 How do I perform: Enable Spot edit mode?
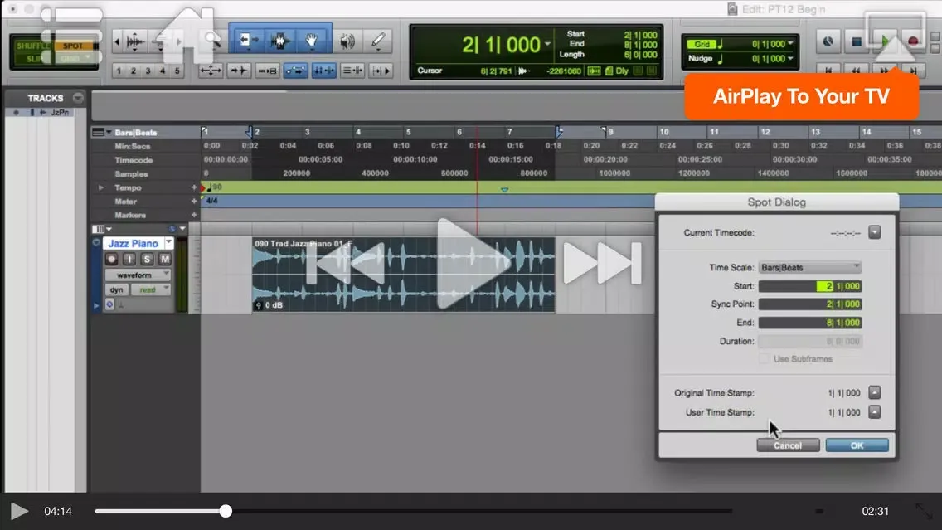point(73,46)
